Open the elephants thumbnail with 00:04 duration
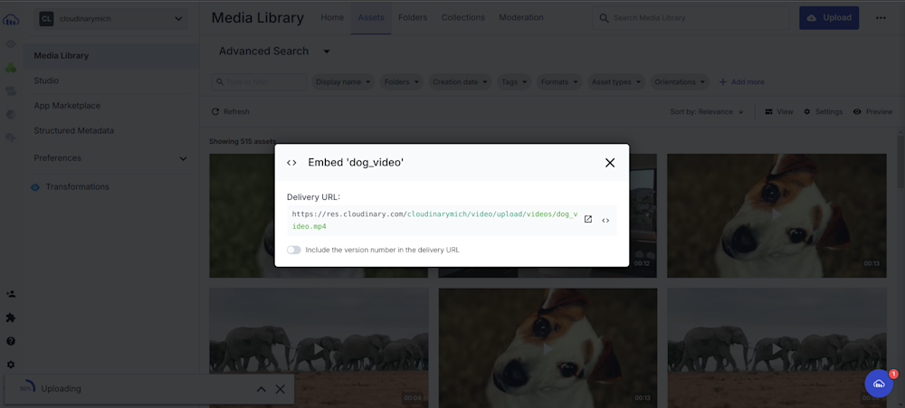905x408 pixels. (x=319, y=348)
